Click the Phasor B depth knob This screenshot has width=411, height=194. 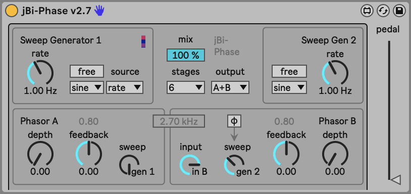335,154
